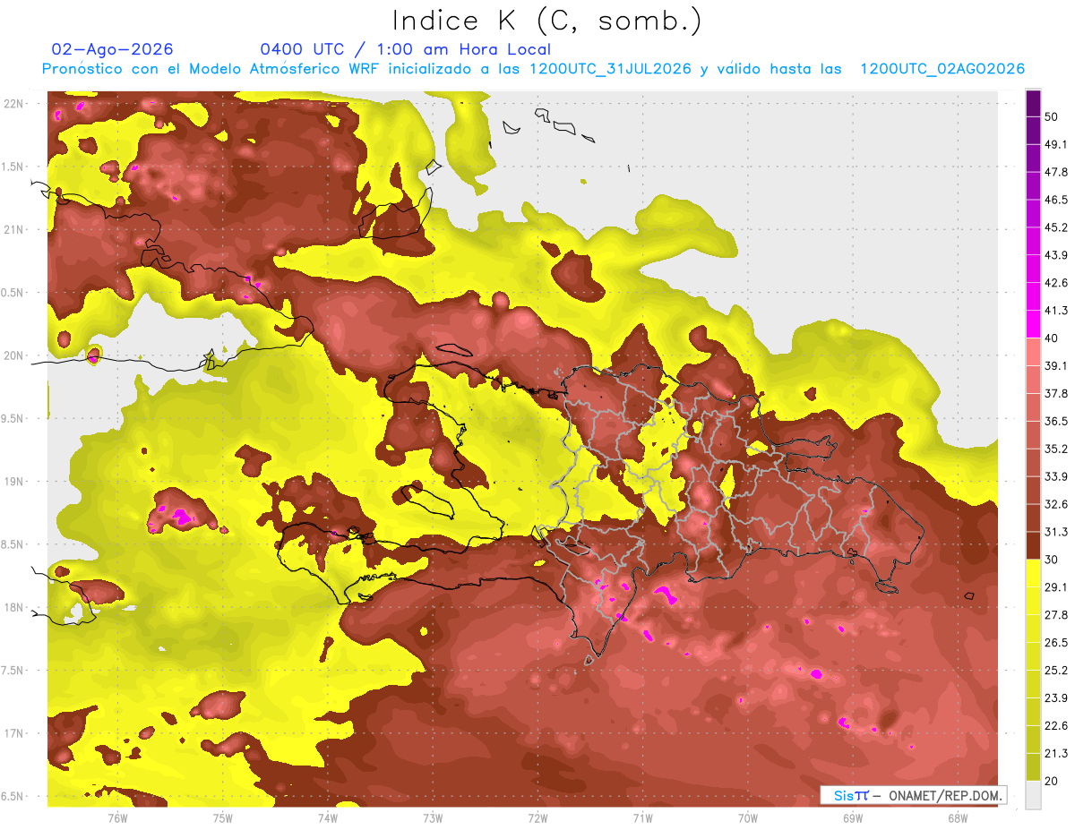Click the '68W' longitude label
The image size is (1075, 830).
click(x=958, y=817)
